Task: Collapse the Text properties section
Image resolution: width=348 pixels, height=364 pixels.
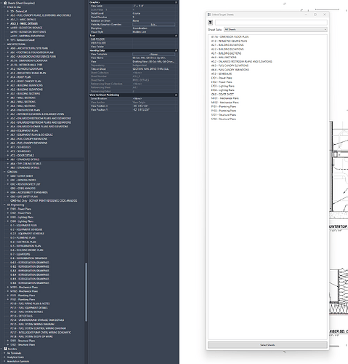Action: [x=176, y=36]
